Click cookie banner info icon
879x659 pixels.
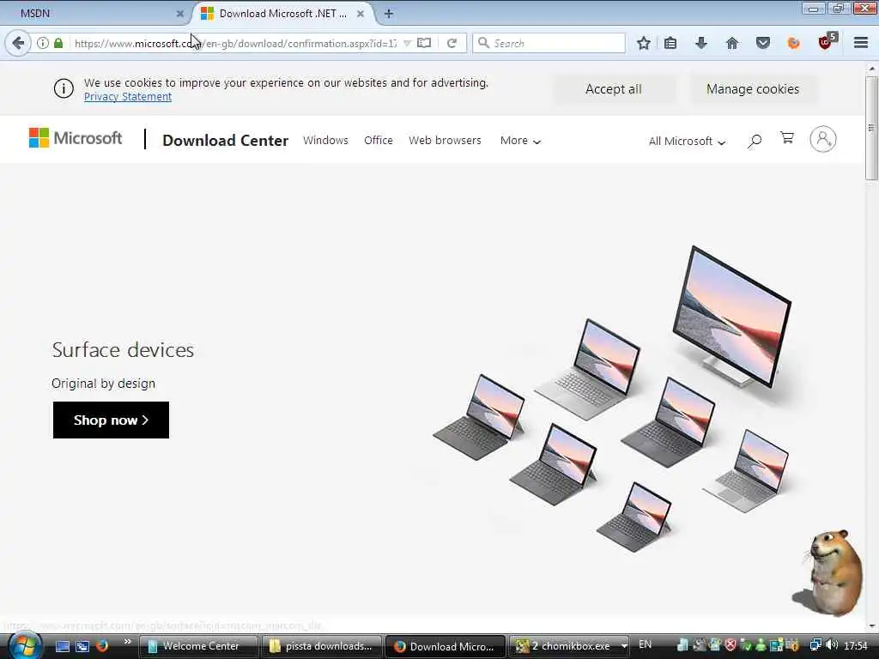tap(64, 88)
